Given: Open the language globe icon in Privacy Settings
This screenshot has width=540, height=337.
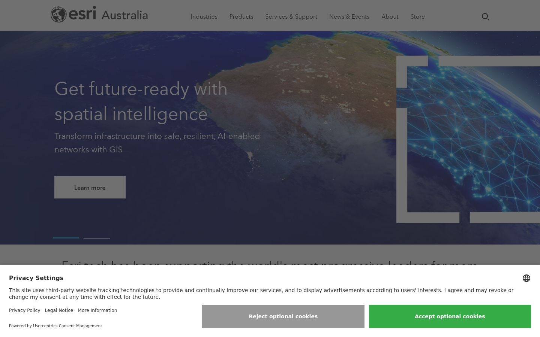Looking at the screenshot, I should coord(526,278).
